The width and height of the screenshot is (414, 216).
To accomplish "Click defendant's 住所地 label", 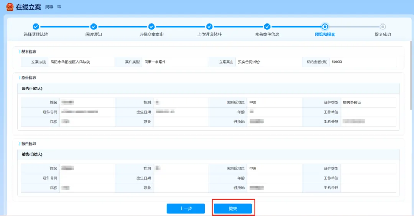I will [x=239, y=188].
